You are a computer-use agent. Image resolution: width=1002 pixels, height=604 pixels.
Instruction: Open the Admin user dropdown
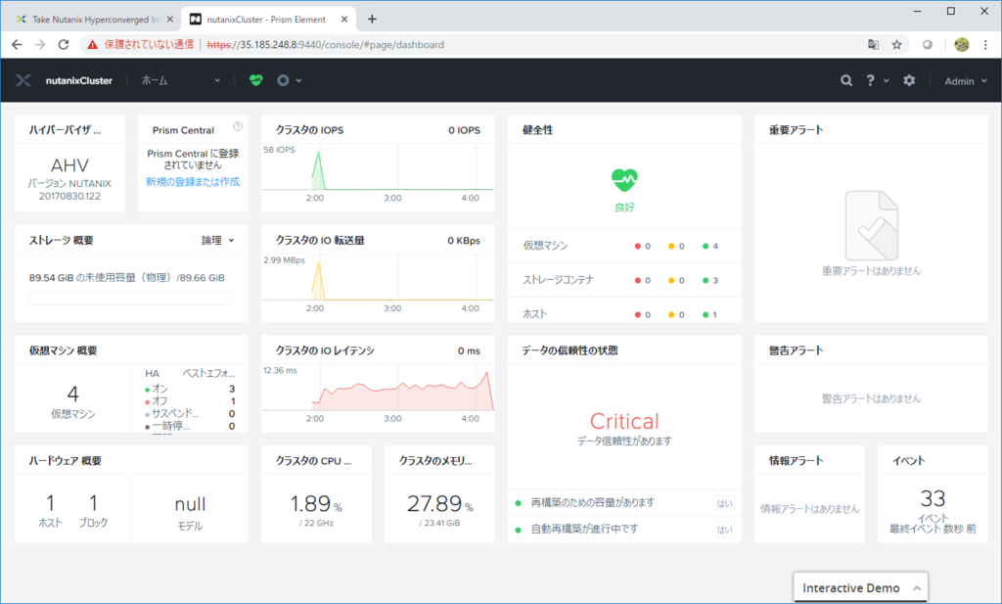[966, 81]
